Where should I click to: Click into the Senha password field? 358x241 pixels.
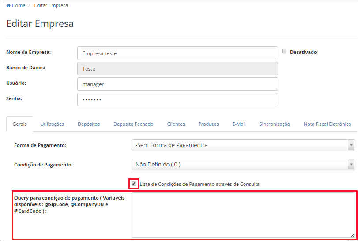[177, 99]
